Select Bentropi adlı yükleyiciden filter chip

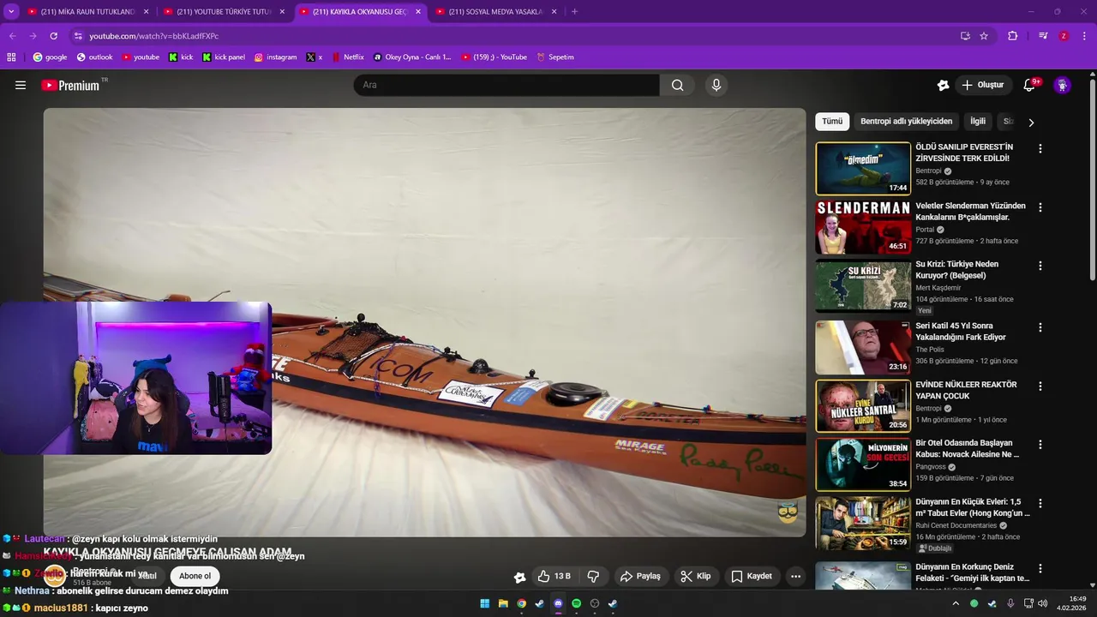[906, 122]
